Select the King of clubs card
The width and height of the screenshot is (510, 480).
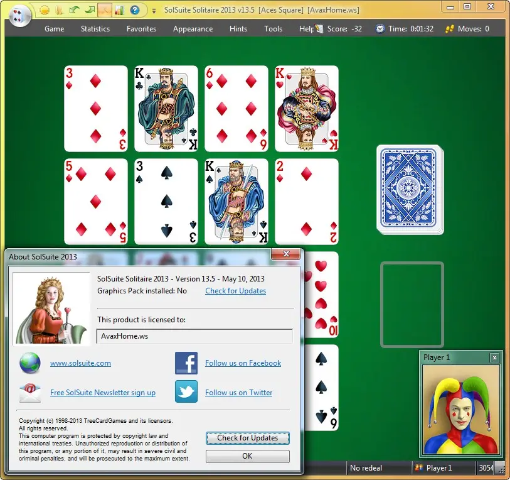166,109
